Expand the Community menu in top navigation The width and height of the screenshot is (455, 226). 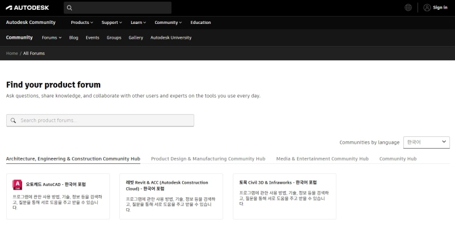168,23
